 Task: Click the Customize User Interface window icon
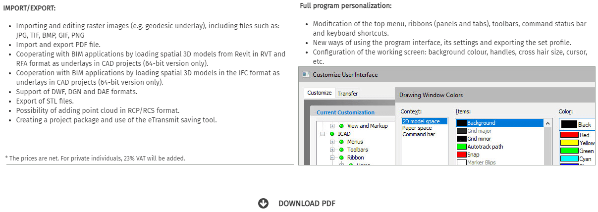306,75
